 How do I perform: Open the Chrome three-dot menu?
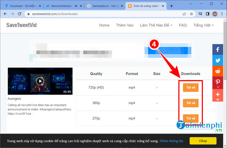(222, 14)
